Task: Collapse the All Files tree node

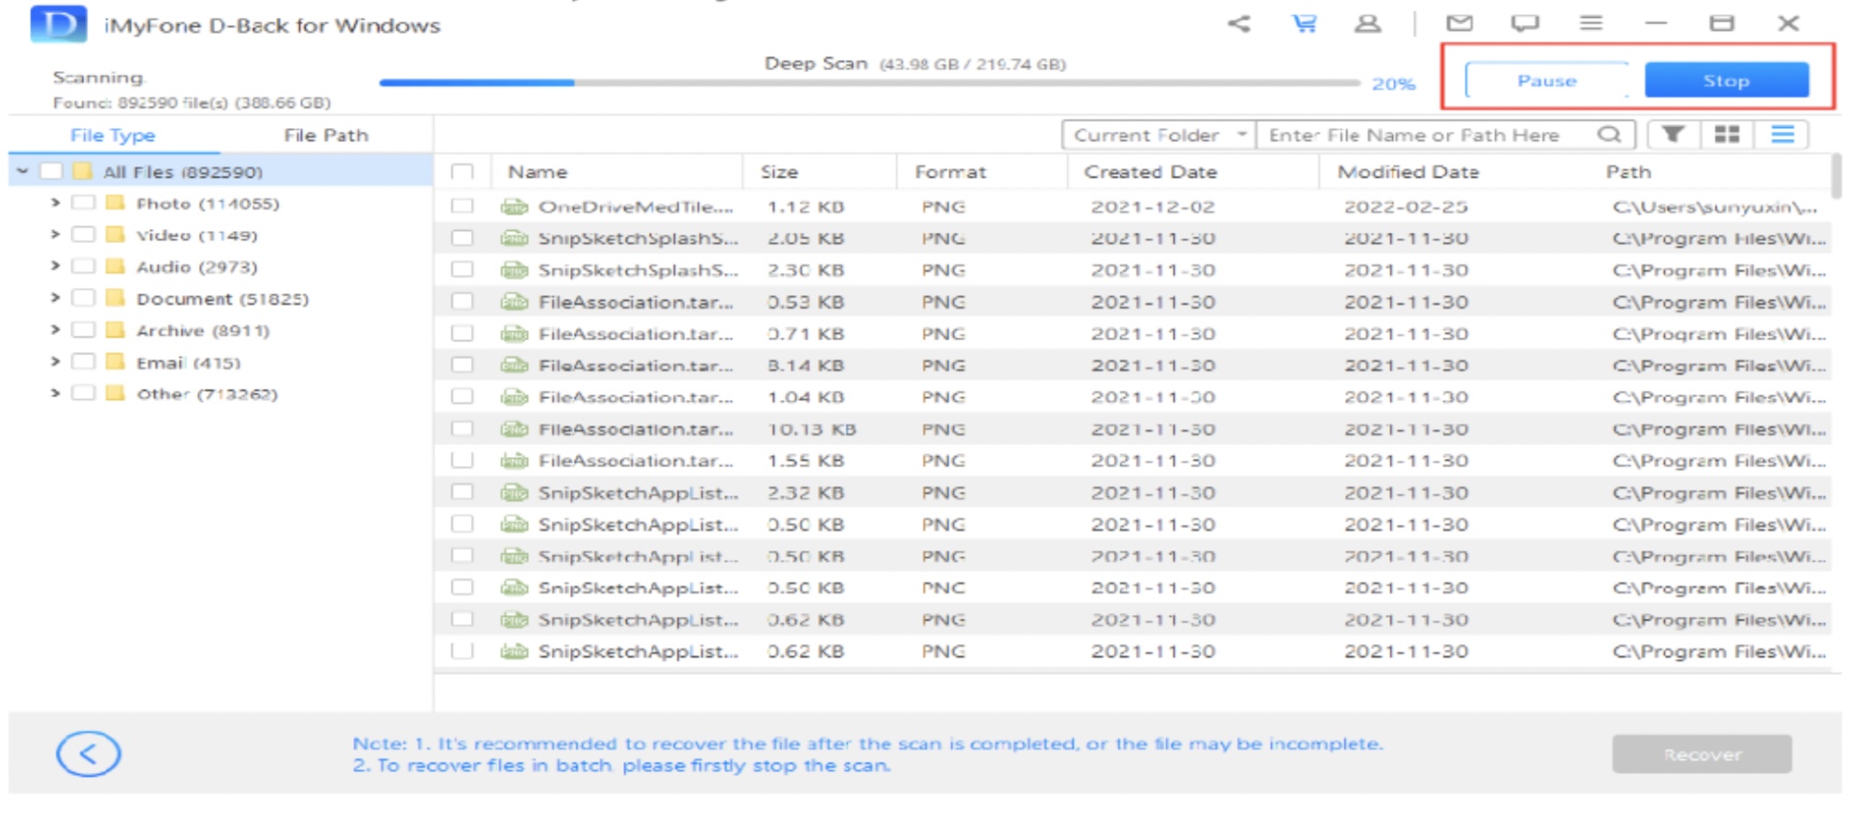Action: pos(22,171)
